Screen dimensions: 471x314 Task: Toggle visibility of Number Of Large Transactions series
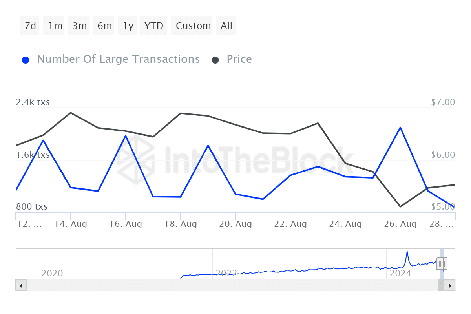[x=118, y=59]
